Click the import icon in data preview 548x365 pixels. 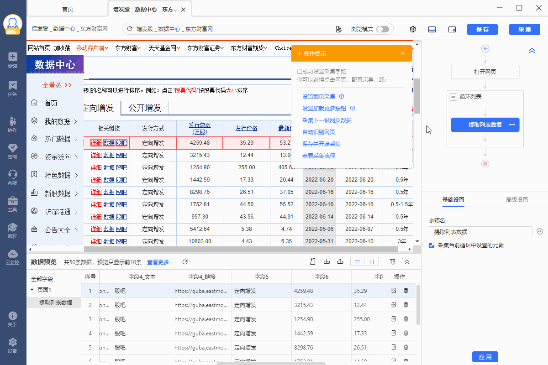tap(327, 261)
